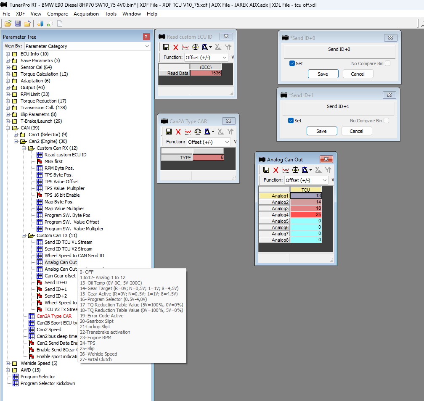Select the red Analog4 cell with value 25

coord(306,215)
